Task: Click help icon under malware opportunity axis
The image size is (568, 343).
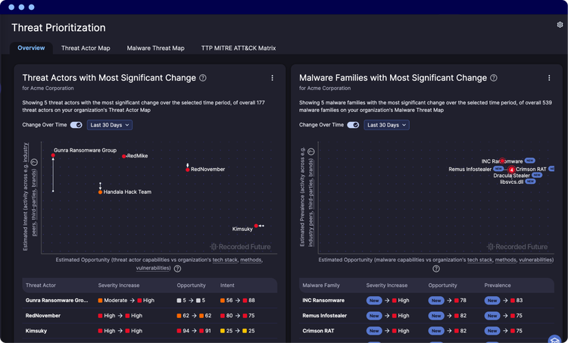Action: [436, 269]
